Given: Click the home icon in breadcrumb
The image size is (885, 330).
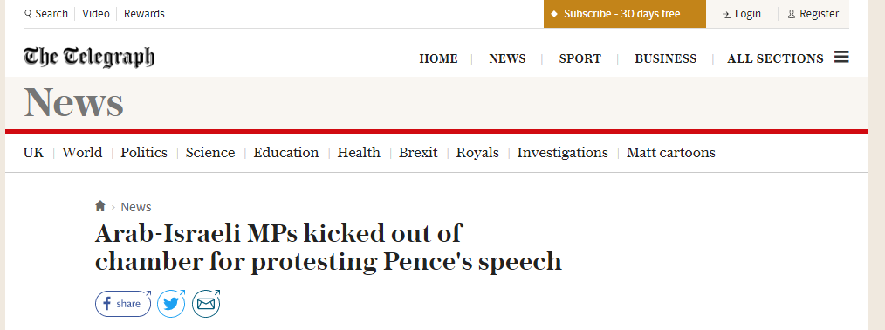Looking at the screenshot, I should click(x=99, y=206).
